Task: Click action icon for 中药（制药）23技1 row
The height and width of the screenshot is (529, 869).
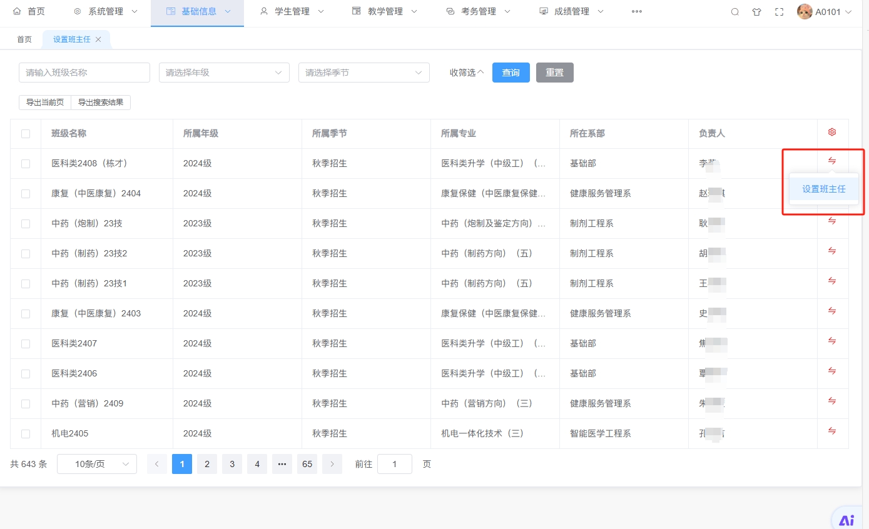Action: (x=832, y=281)
